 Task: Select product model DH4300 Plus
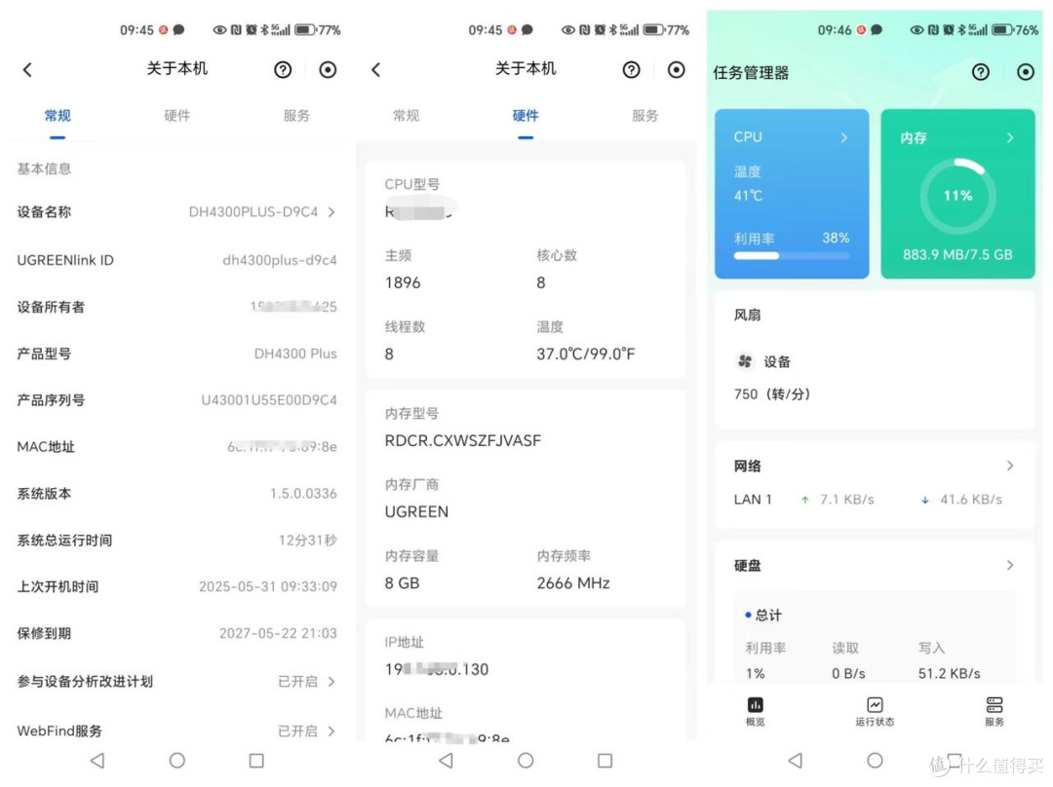(x=295, y=354)
